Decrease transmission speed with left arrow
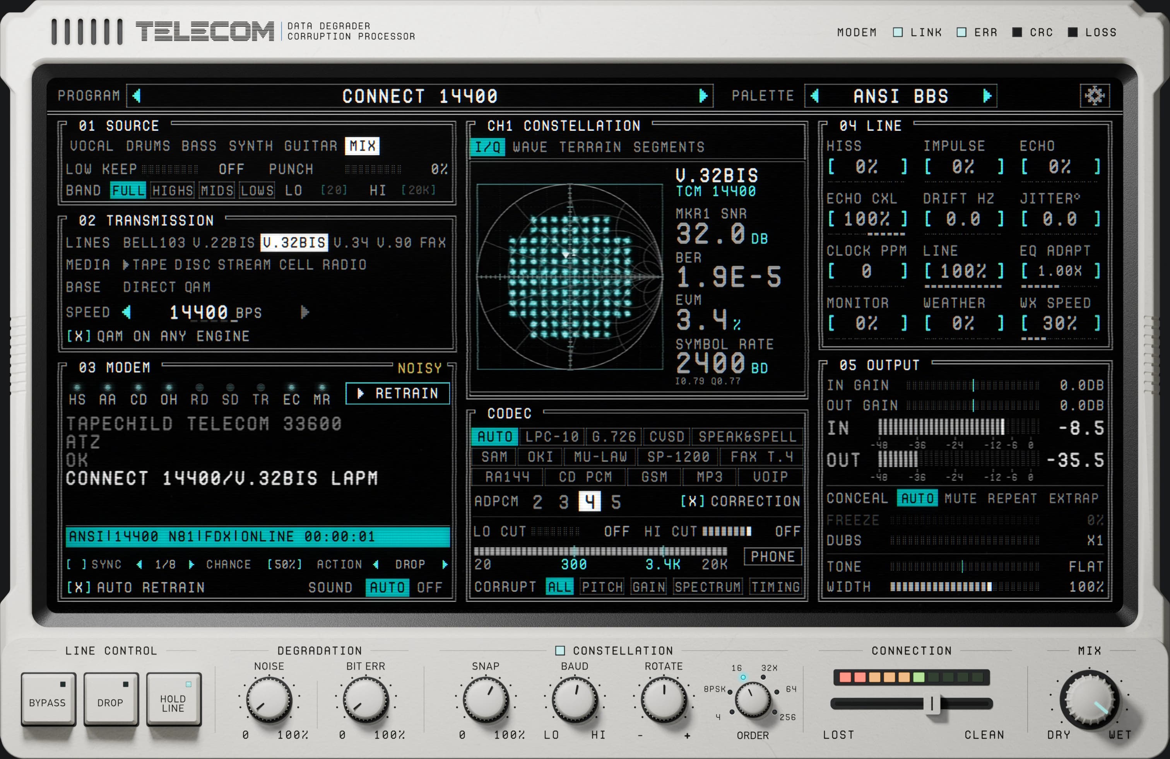The height and width of the screenshot is (759, 1170). pyautogui.click(x=127, y=312)
